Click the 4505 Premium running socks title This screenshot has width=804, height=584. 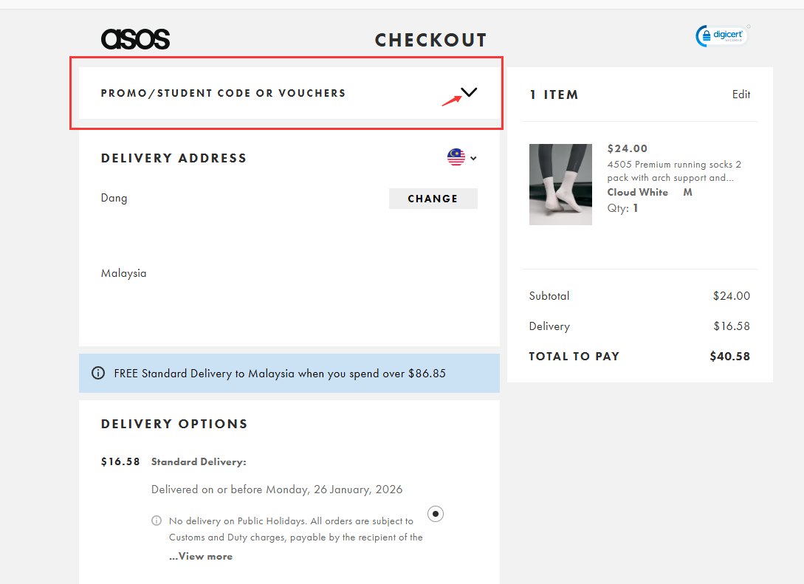[x=673, y=171]
